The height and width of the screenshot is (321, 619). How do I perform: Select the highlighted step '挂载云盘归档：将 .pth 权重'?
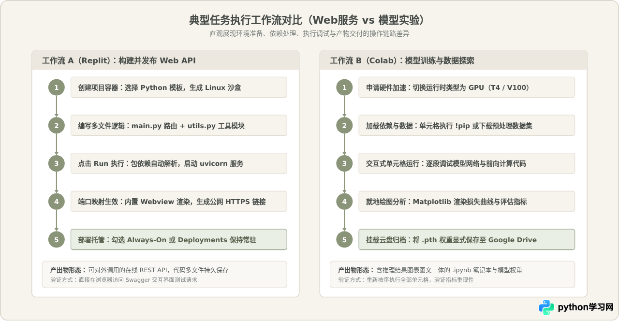[467, 239]
